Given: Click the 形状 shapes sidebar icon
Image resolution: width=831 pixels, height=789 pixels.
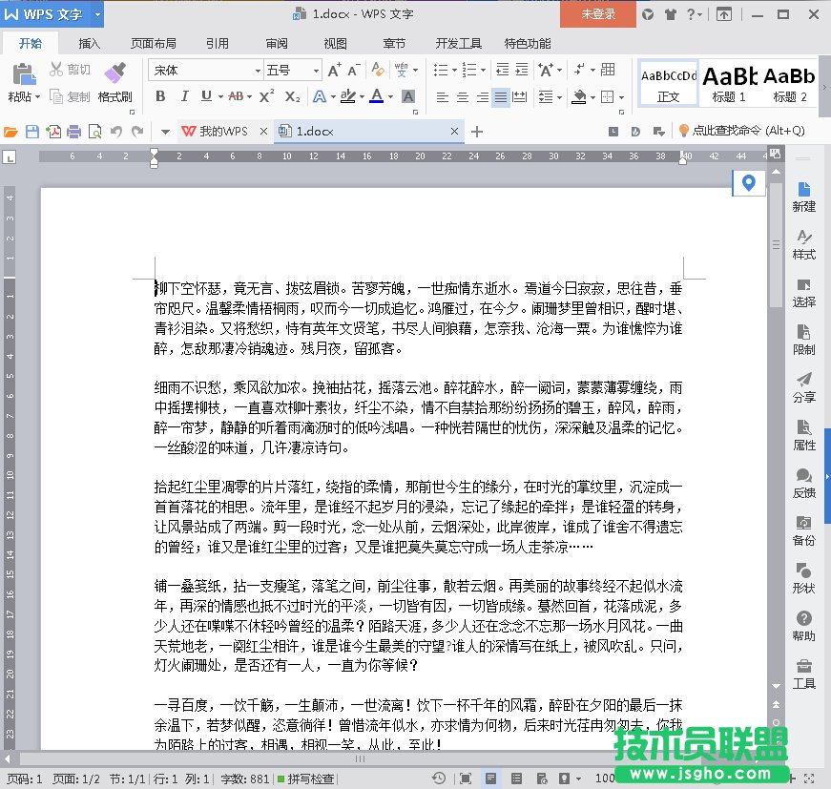Looking at the screenshot, I should pyautogui.click(x=804, y=578).
